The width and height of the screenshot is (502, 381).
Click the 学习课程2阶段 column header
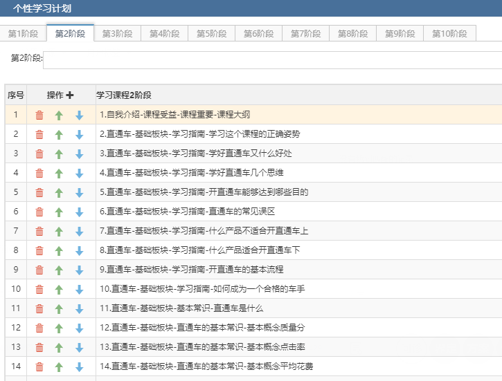tap(124, 95)
